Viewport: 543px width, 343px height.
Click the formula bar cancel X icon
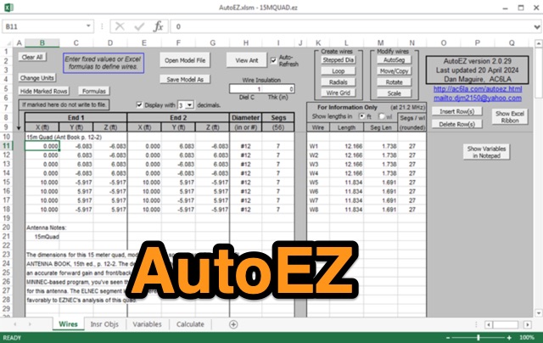[x=120, y=26]
